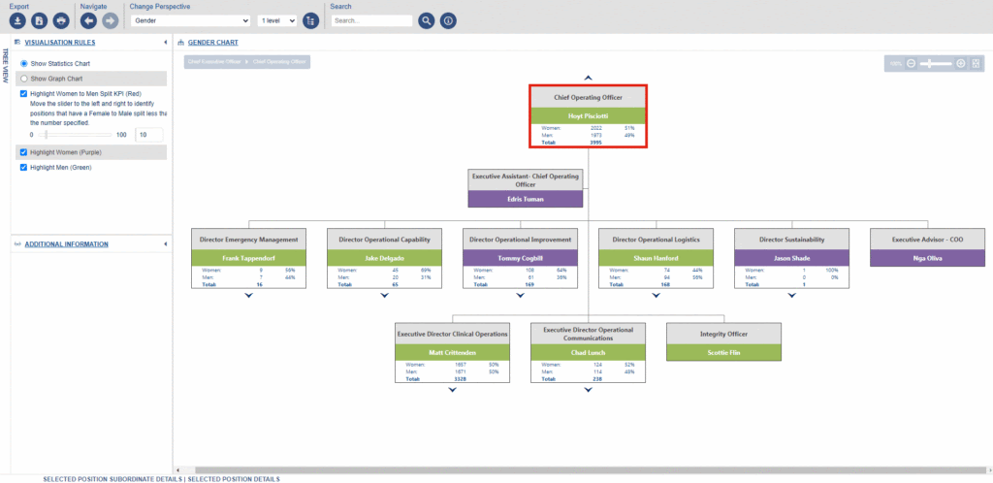This screenshot has width=993, height=483.
Task: Select Show Statistics Chart radio button
Action: click(x=24, y=64)
